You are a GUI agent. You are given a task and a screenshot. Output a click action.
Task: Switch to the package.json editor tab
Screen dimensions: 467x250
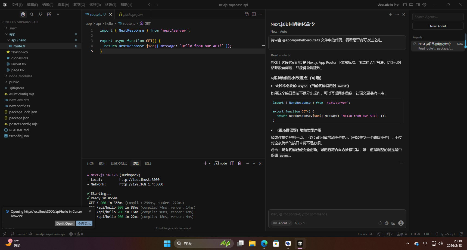(133, 14)
